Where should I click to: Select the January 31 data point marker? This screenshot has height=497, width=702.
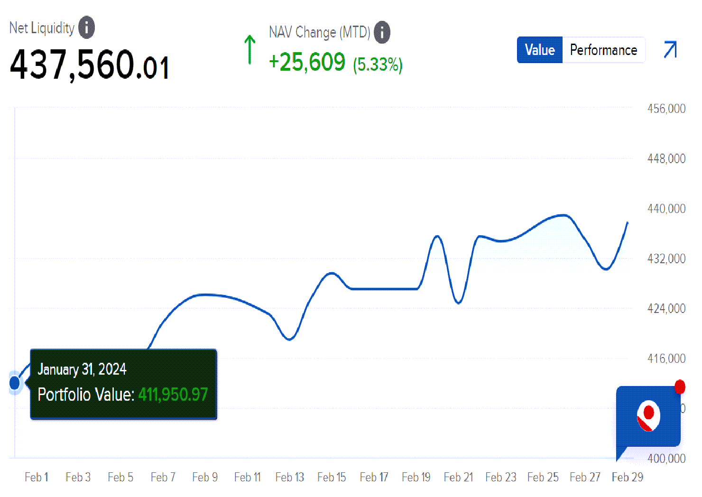(15, 383)
